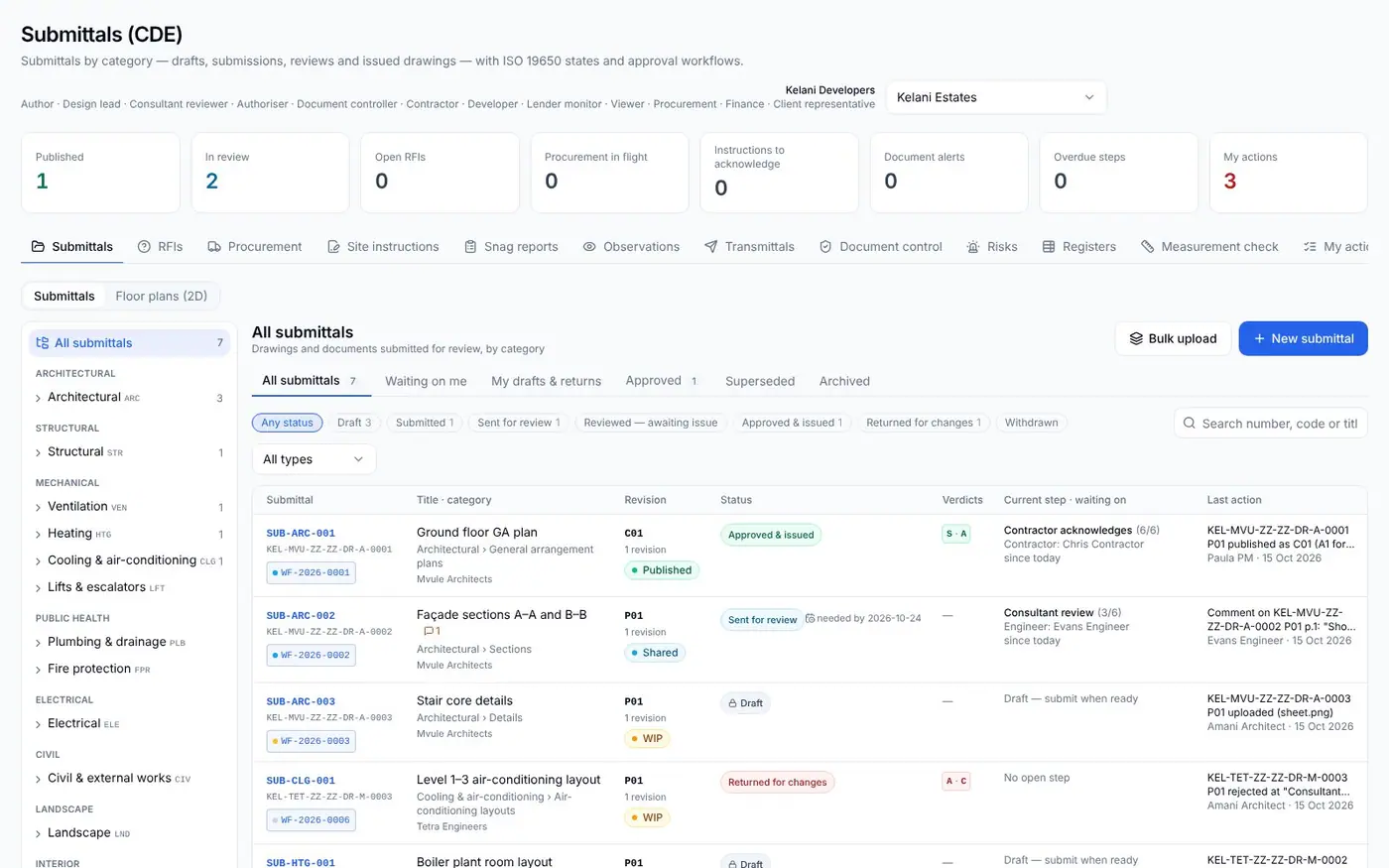Go to the Snag reports tab
Screen dimensions: 1389x868
pyautogui.click(x=511, y=247)
